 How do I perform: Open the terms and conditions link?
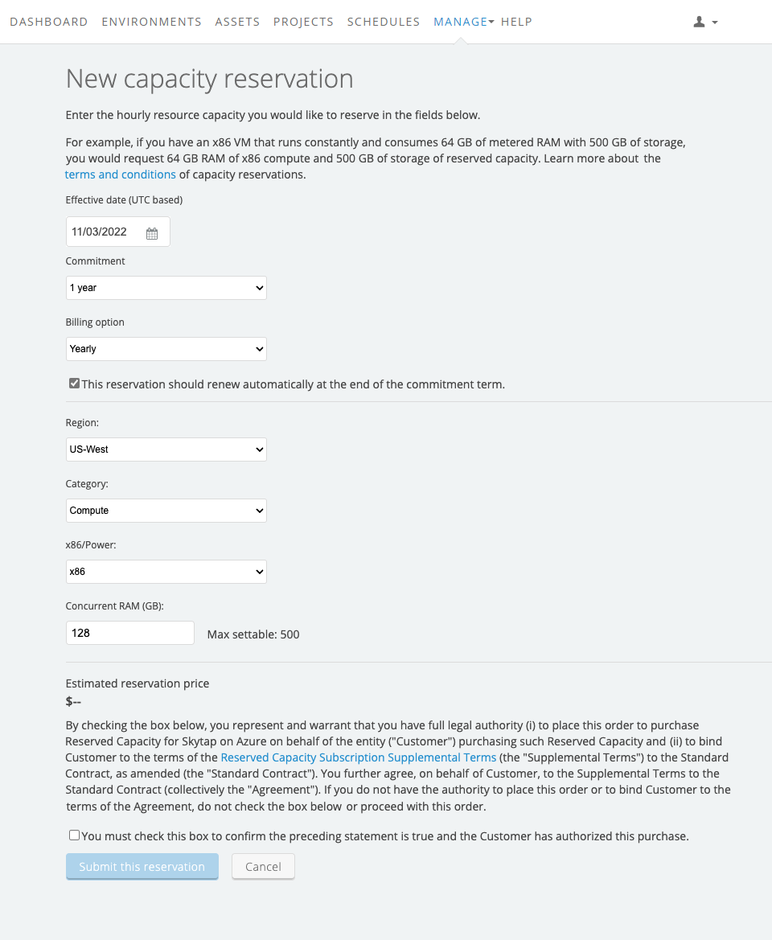120,174
